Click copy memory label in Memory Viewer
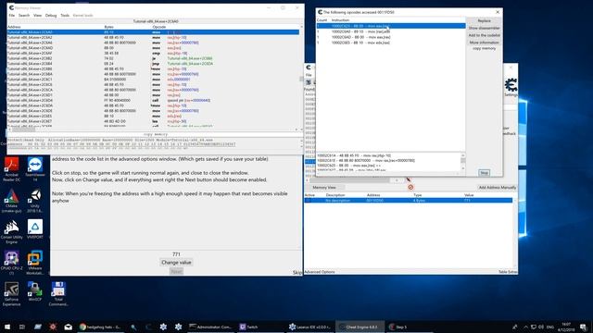Image resolution: width=593 pixels, height=333 pixels. click(156, 134)
